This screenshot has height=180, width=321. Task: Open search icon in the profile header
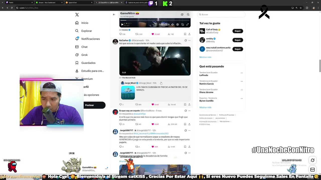[x=188, y=14]
